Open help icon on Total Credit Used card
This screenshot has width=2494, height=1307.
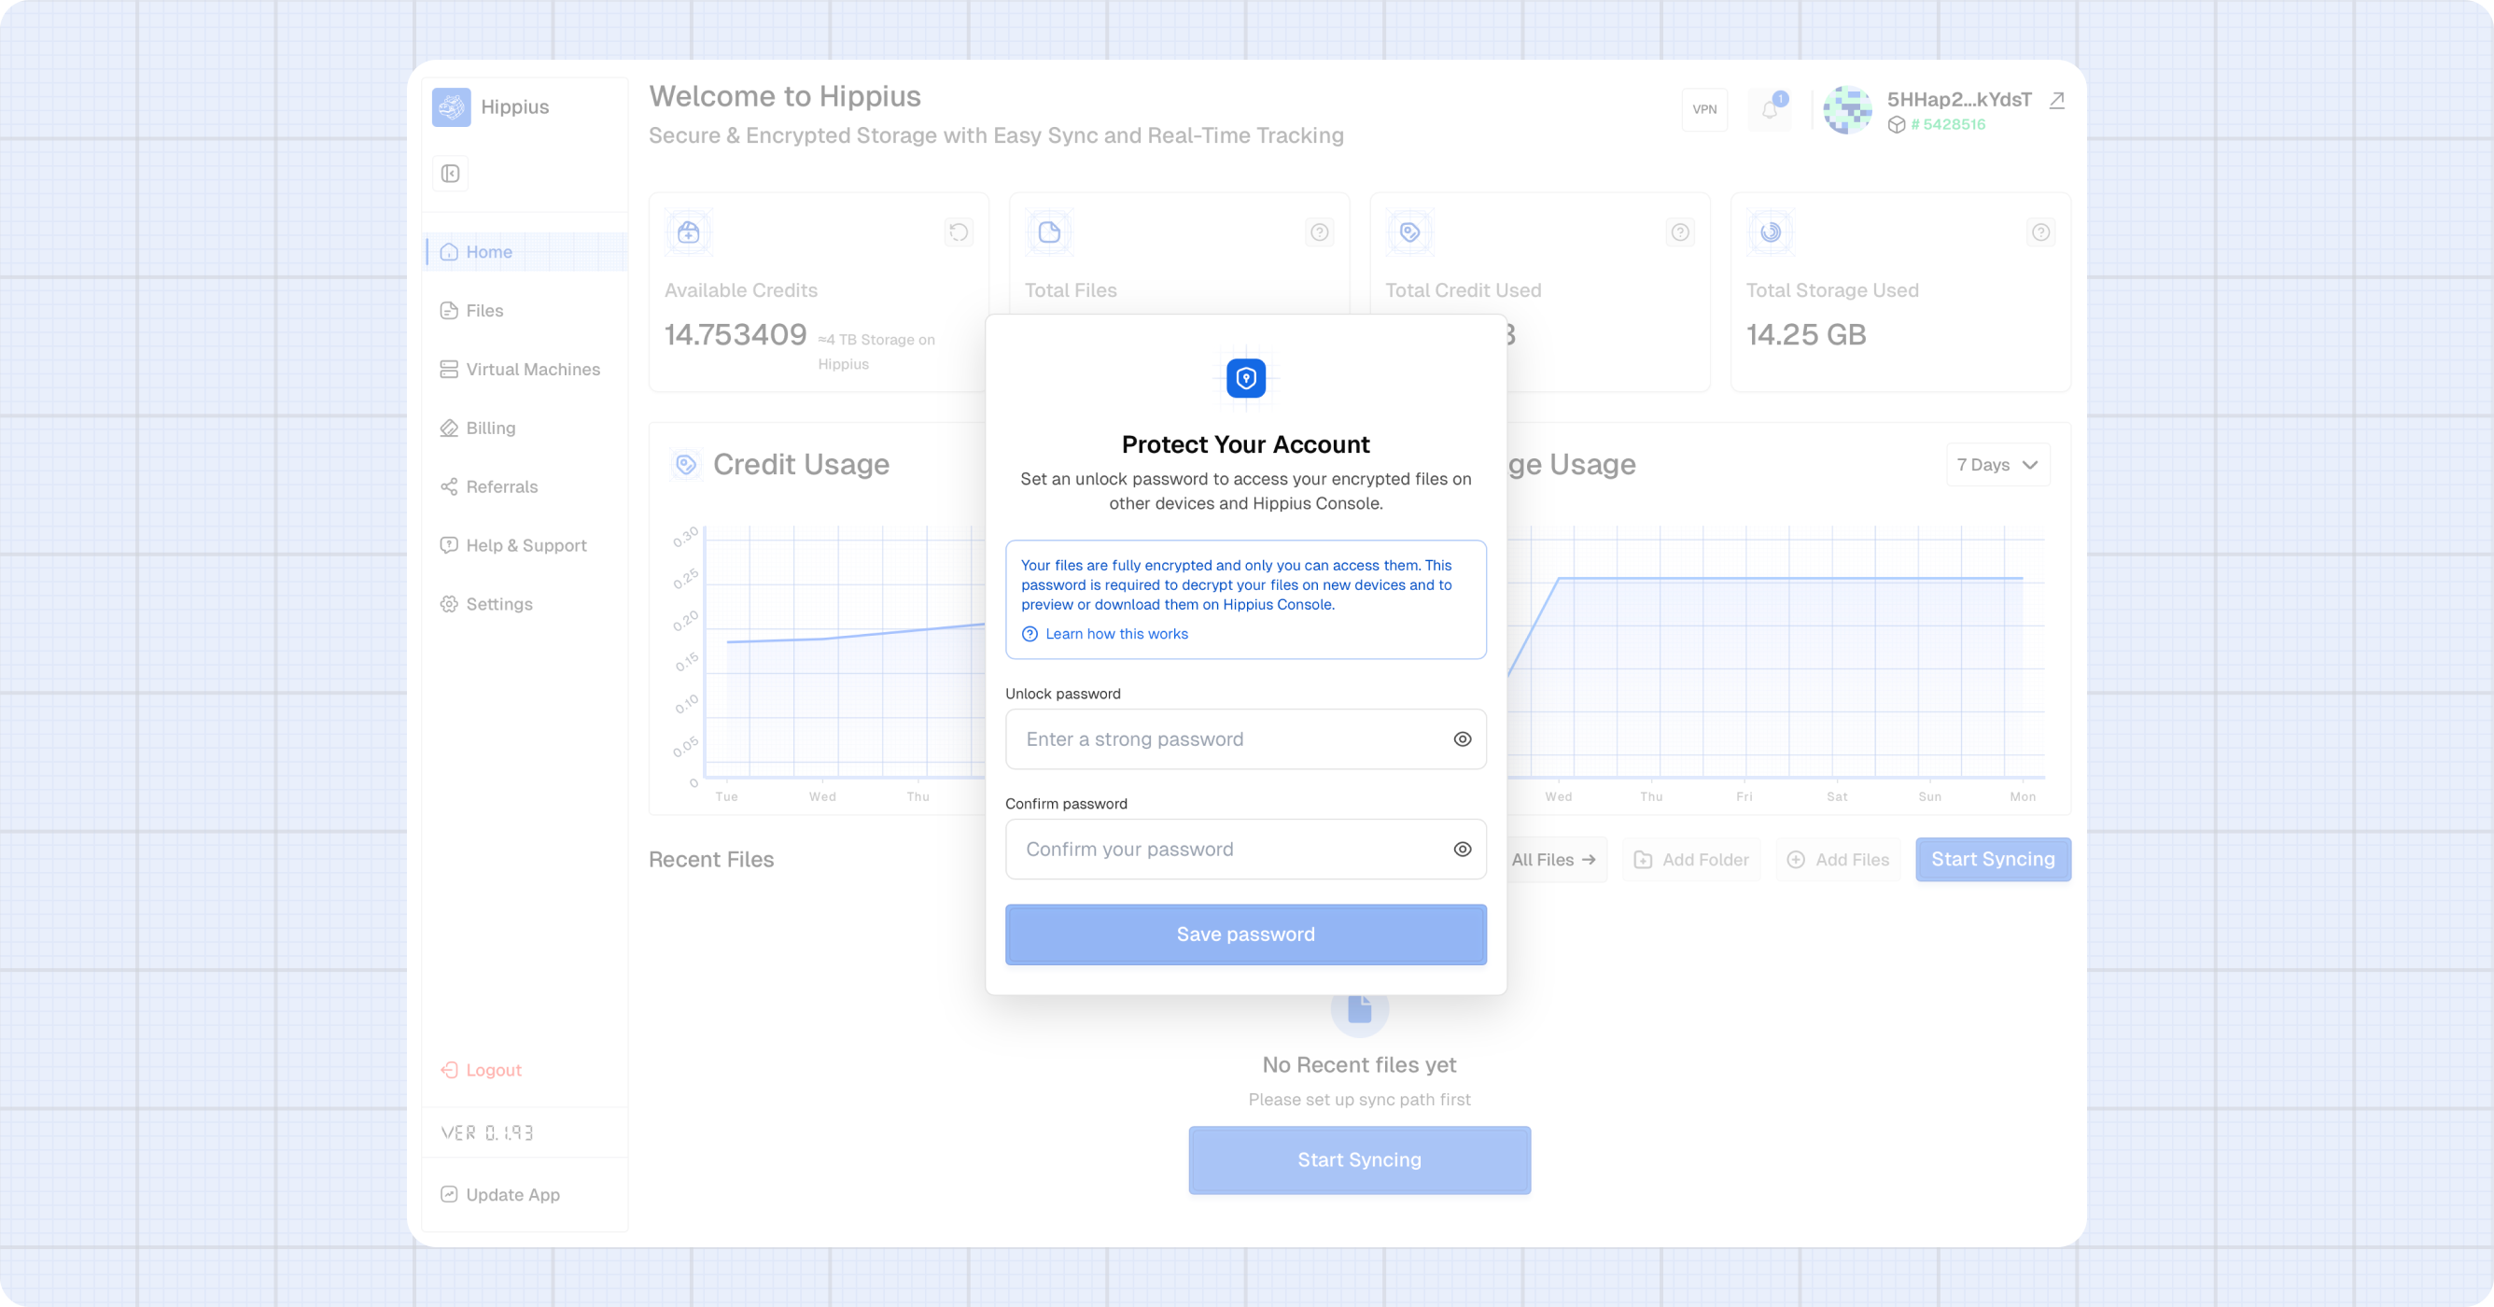click(1681, 232)
